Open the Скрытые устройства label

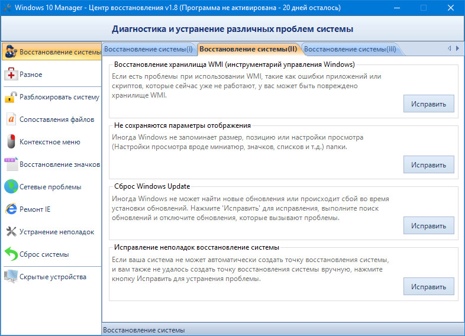(x=53, y=277)
